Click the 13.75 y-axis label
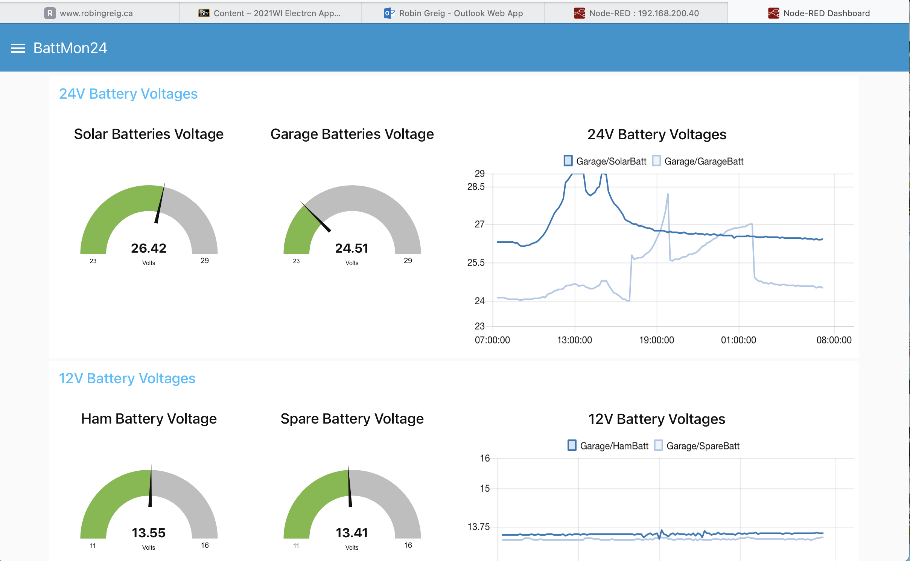910x561 pixels. coord(479,527)
